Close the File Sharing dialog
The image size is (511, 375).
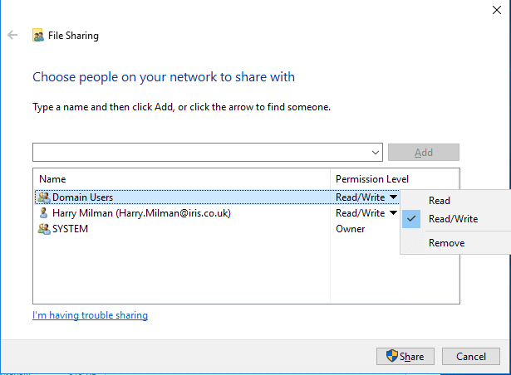tap(497, 10)
